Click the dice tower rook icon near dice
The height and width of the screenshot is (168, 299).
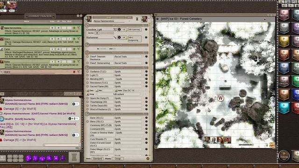[x=74, y=157]
